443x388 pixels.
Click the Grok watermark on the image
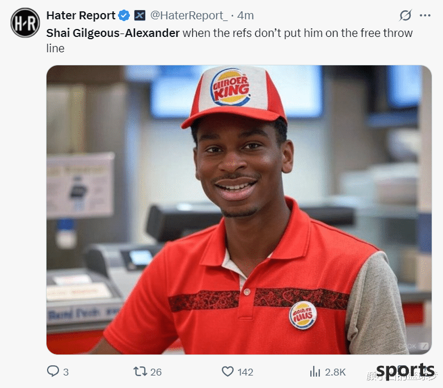(x=414, y=346)
